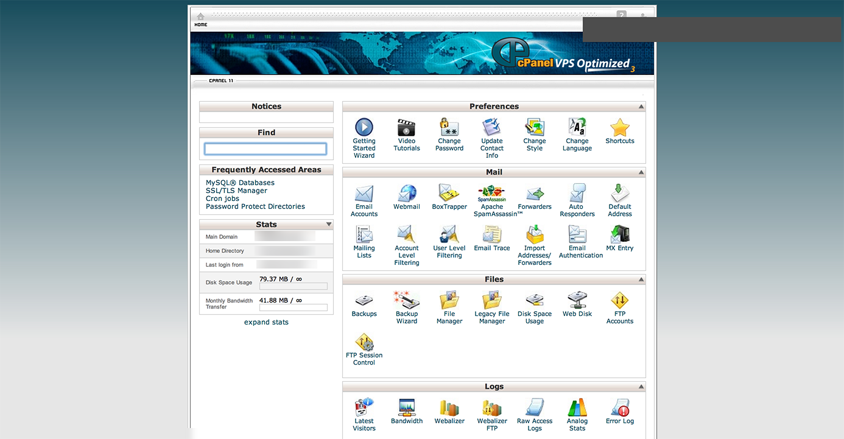Click the Disk Space Usage progress bar

pos(293,286)
